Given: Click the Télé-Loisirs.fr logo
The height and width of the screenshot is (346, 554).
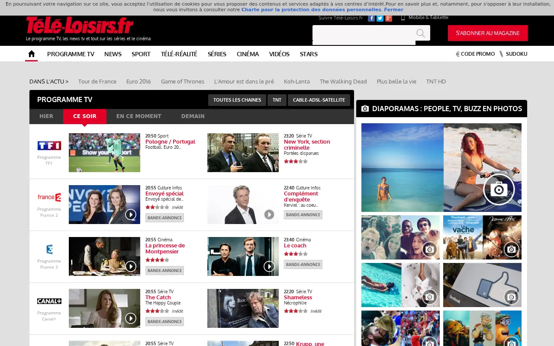Looking at the screenshot, I should [80, 25].
